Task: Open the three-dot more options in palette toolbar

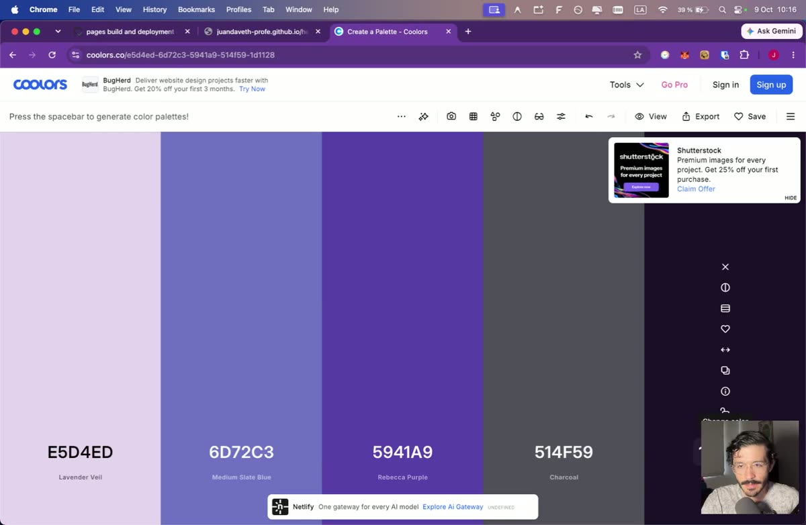Action: tap(402, 116)
